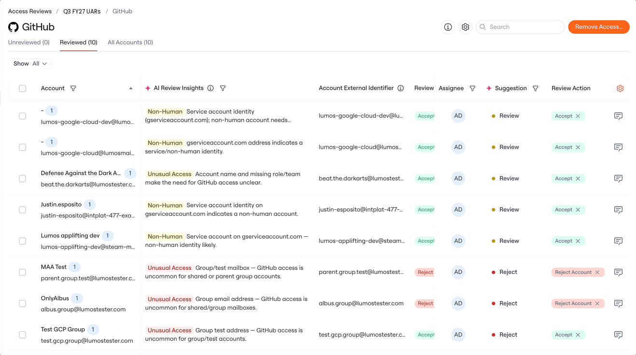This screenshot has height=355, width=636.
Task: Filter the Suggestion column
Action: pyautogui.click(x=536, y=88)
